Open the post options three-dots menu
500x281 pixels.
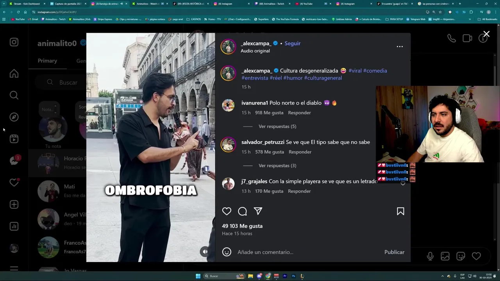pyautogui.click(x=400, y=46)
